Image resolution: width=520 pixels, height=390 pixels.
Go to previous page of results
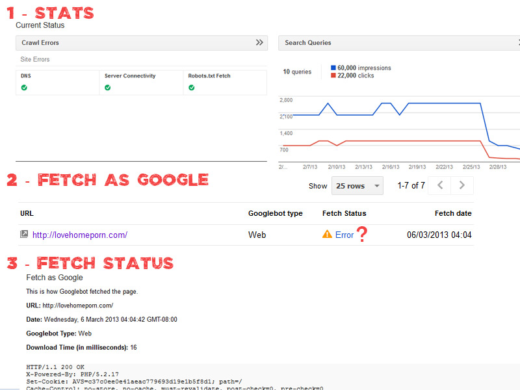tap(440, 185)
